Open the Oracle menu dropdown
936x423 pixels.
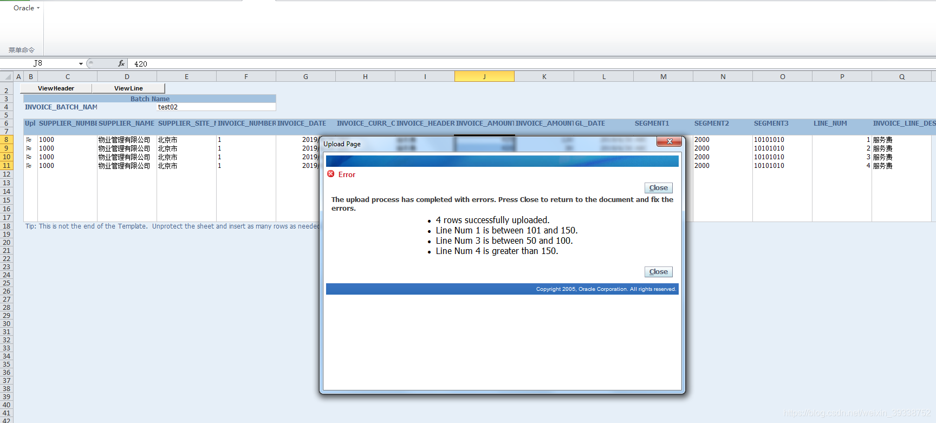click(27, 8)
